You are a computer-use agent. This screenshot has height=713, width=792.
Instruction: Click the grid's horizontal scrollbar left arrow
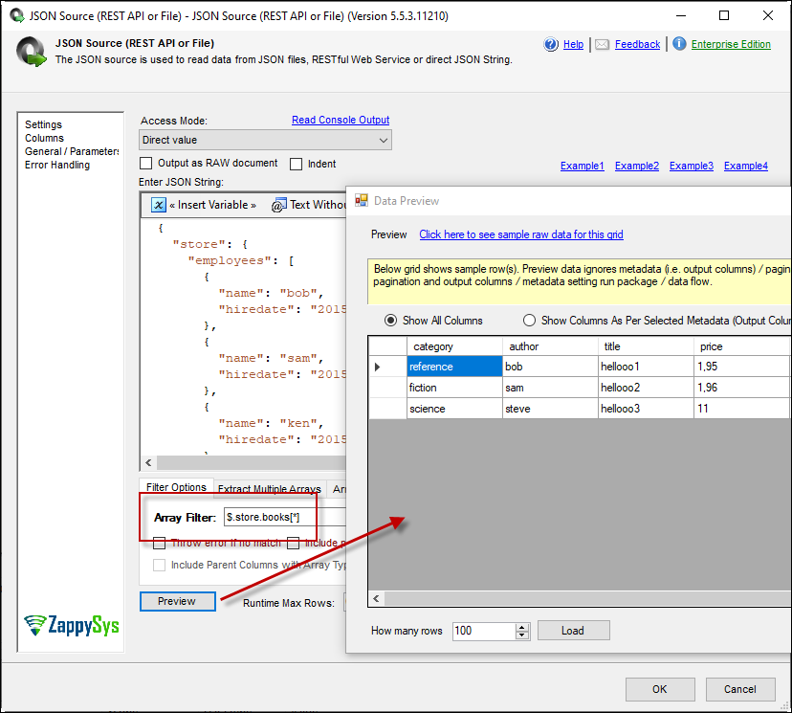pos(378,598)
